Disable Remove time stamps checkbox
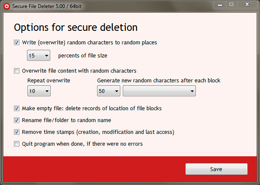Viewport: 260px width, 185px height. tap(16, 132)
